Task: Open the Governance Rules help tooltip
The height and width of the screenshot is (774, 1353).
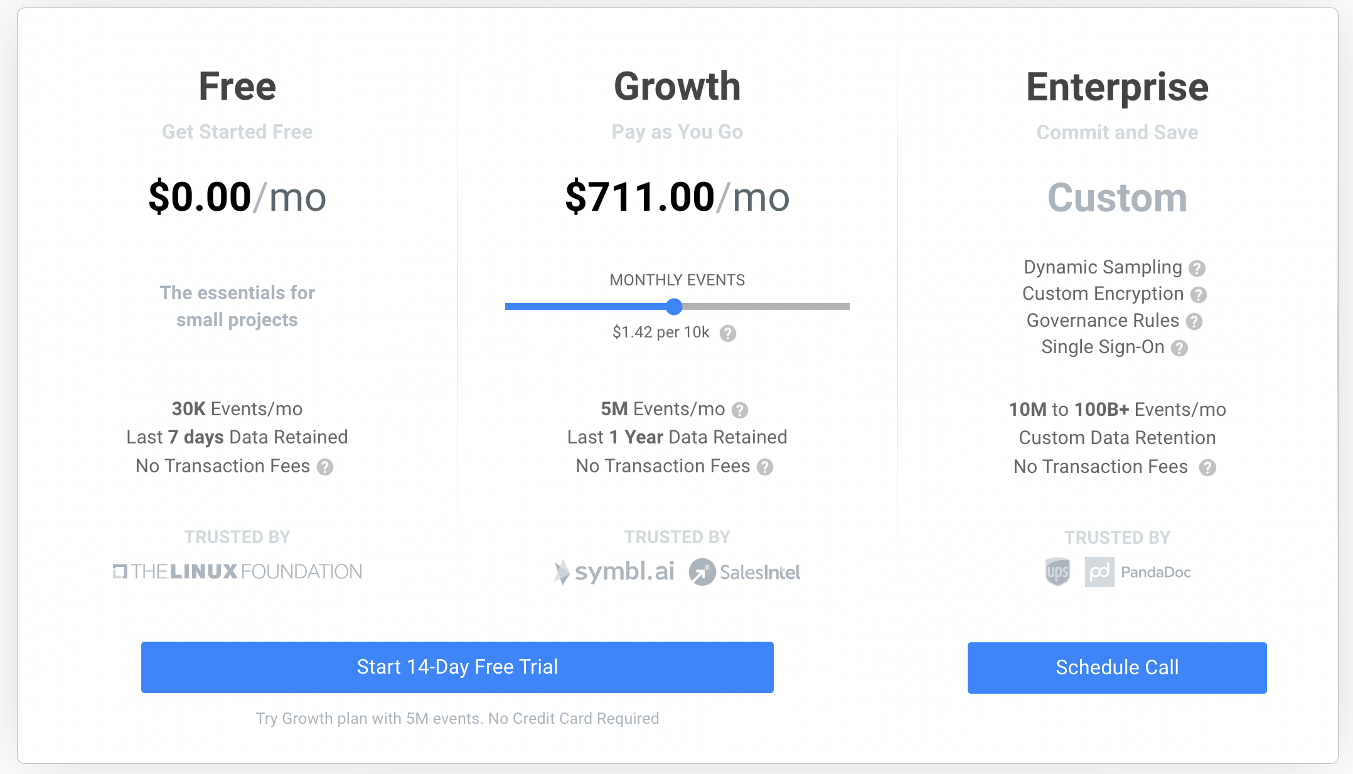Action: (1194, 322)
